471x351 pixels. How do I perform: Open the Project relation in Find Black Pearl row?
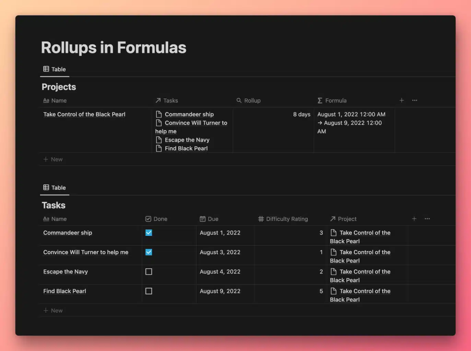click(360, 295)
